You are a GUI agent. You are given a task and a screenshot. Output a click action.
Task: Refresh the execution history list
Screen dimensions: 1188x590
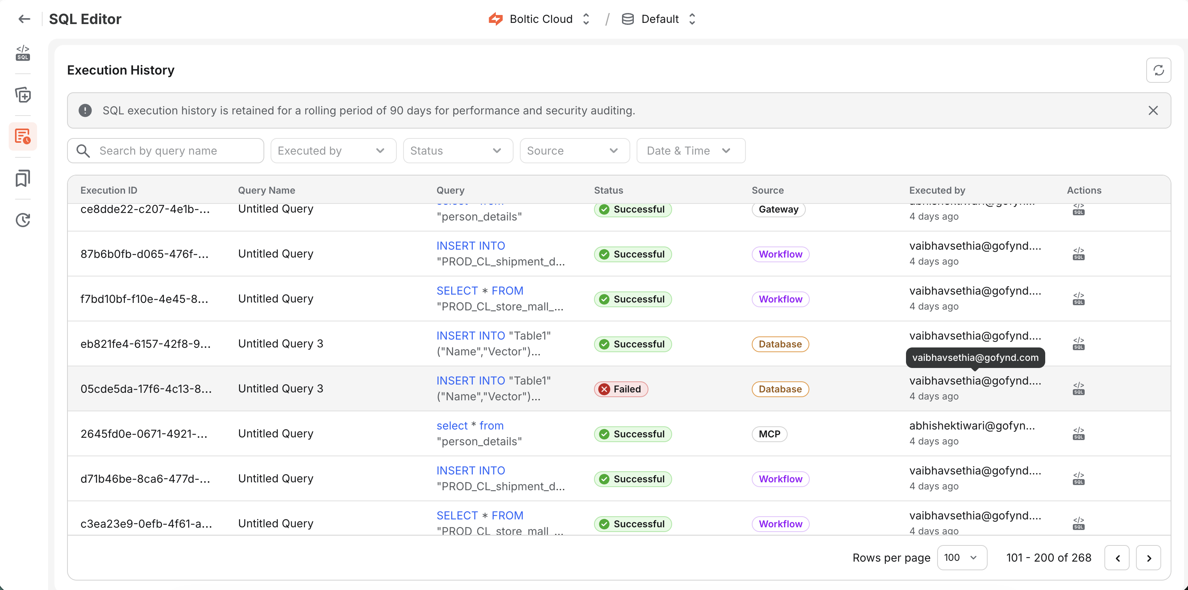click(x=1159, y=70)
